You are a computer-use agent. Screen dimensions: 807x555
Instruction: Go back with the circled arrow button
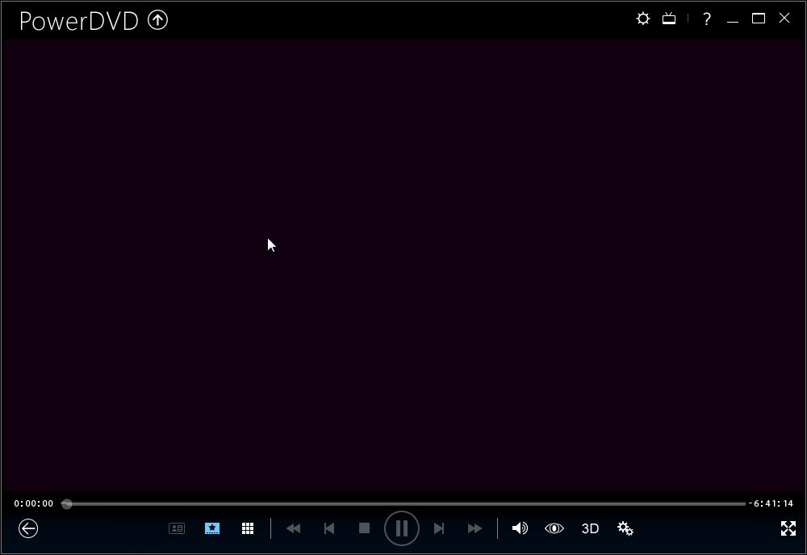[28, 528]
